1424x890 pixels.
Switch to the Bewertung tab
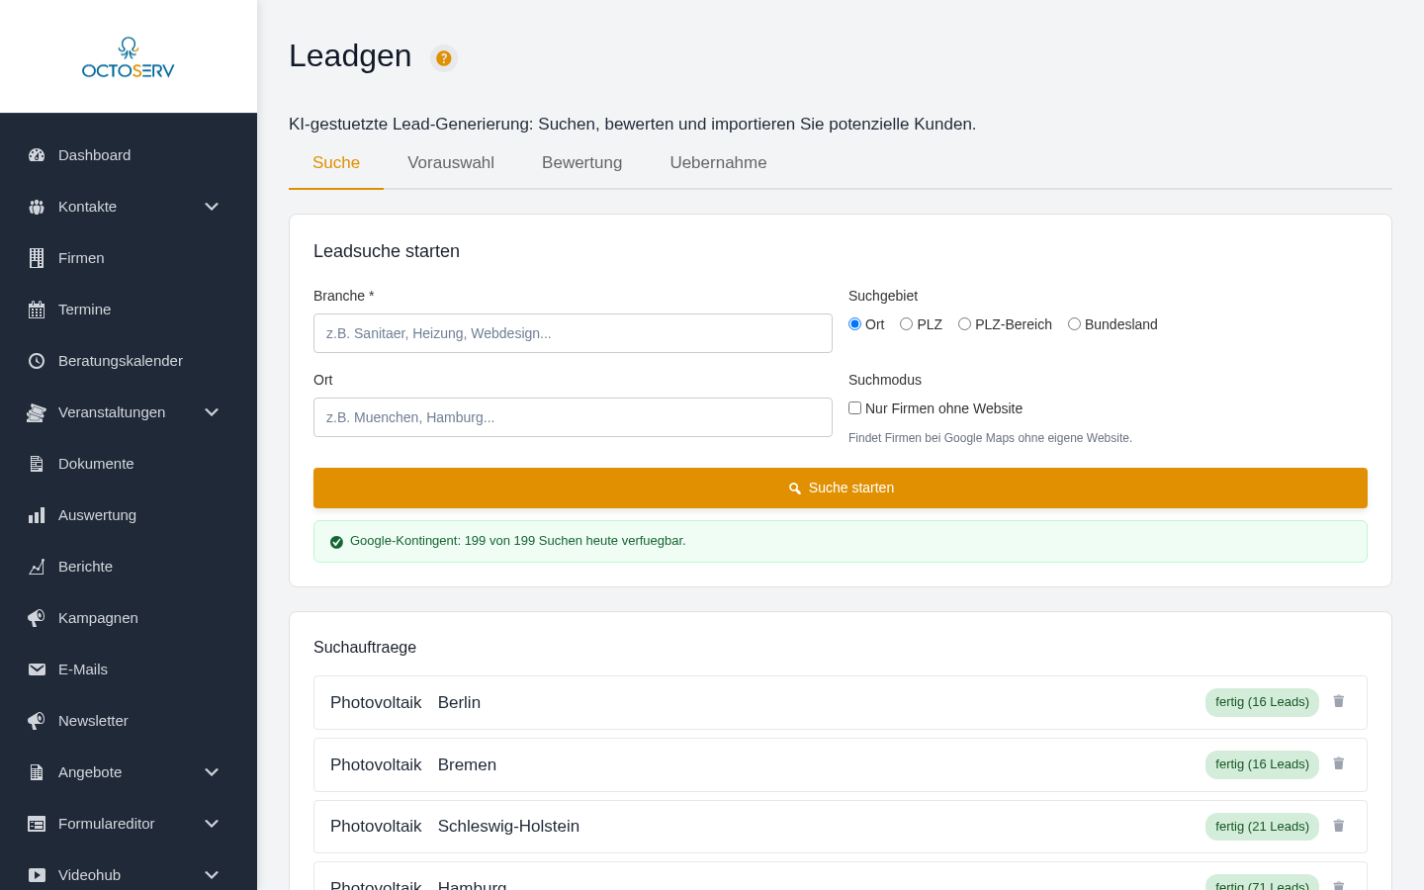click(581, 162)
